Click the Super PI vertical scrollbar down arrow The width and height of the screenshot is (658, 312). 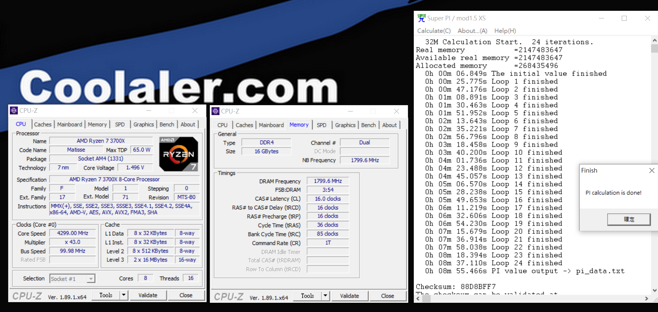pyautogui.click(x=654, y=290)
